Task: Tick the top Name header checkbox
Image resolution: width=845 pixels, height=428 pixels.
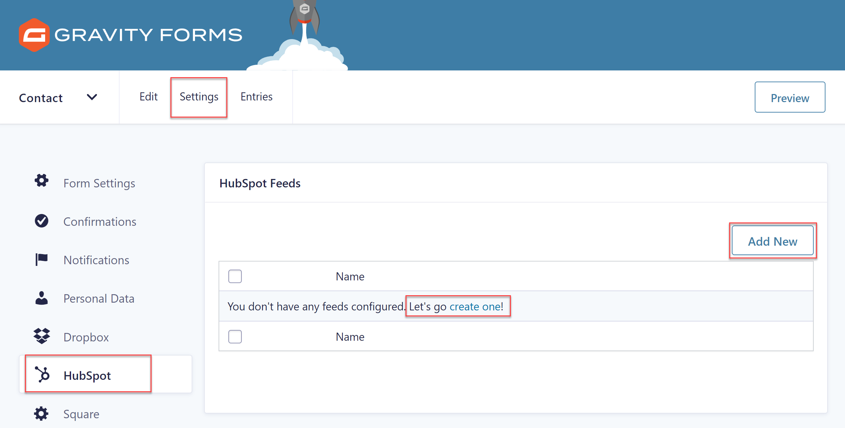Action: coord(235,276)
